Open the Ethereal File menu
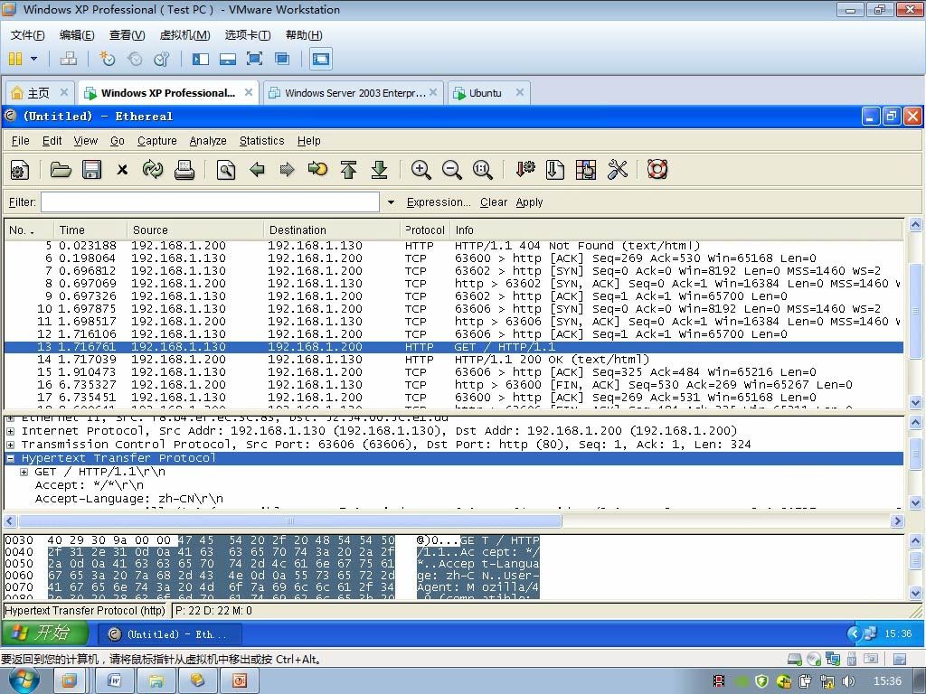Image resolution: width=926 pixels, height=694 pixels. point(20,140)
